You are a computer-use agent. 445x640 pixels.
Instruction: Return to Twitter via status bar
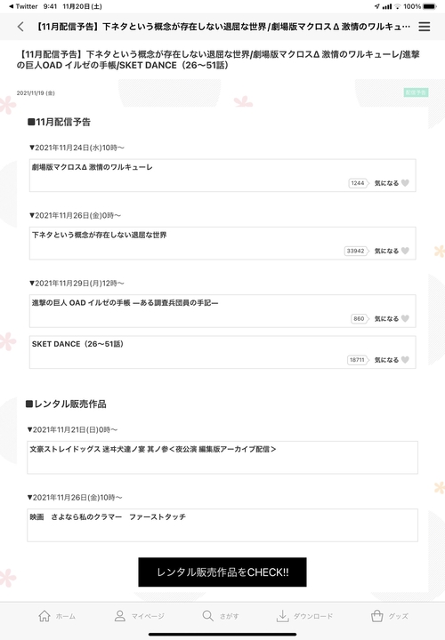(x=23, y=6)
